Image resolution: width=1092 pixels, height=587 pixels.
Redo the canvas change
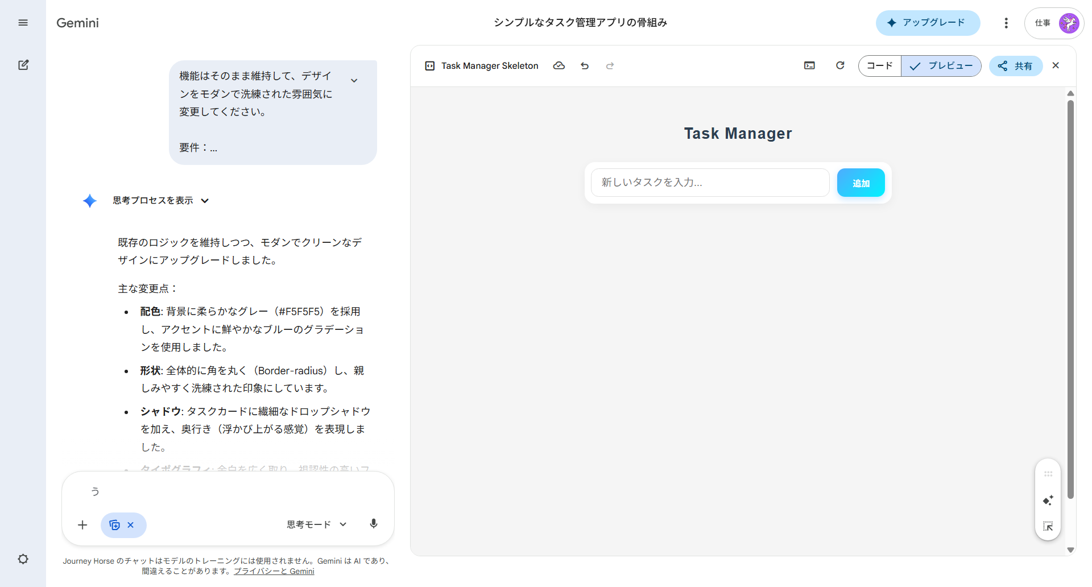pyautogui.click(x=610, y=65)
